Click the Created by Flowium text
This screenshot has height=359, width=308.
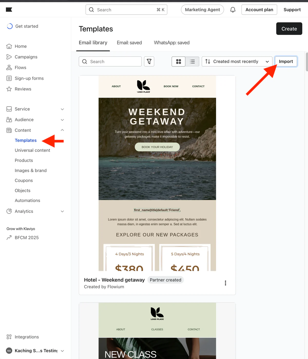104,287
